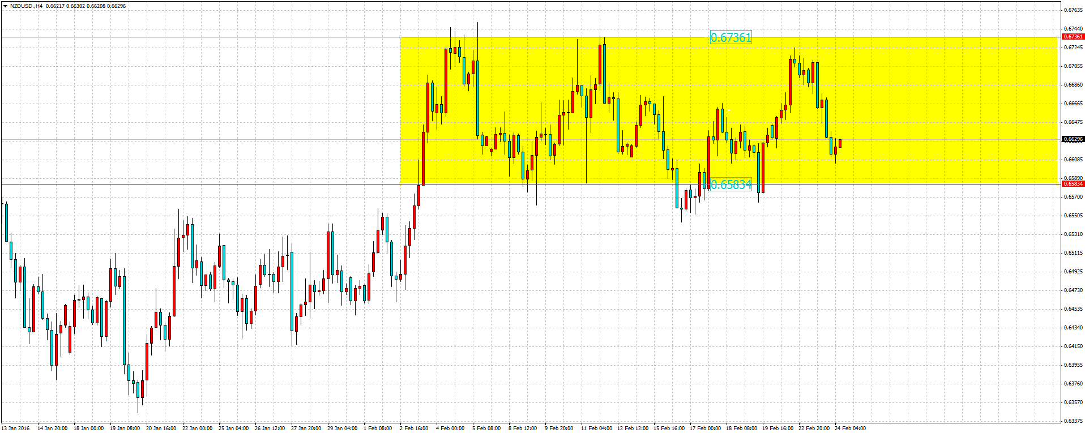Select the red 0.67361 price axis tag
Image resolution: width=1085 pixels, height=433 pixels.
point(1073,37)
